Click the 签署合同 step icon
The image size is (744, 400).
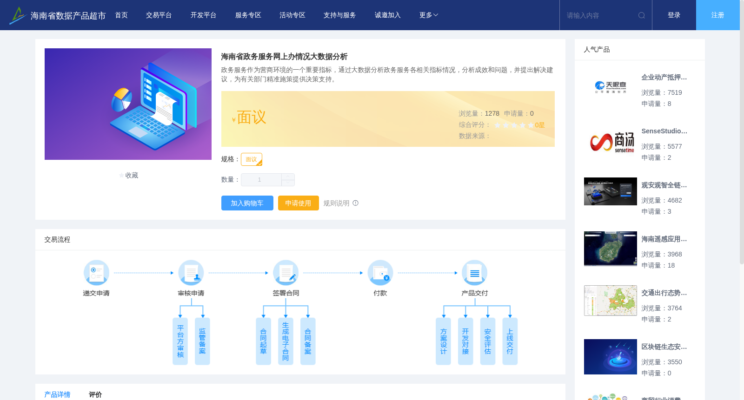pos(286,273)
